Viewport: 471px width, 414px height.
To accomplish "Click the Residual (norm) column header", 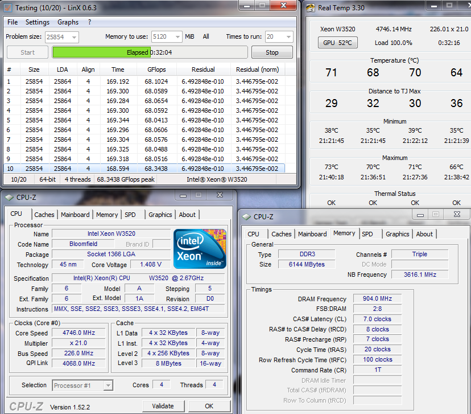I will (x=258, y=69).
